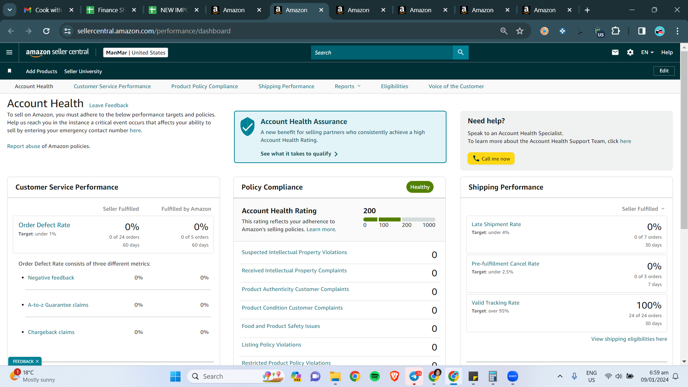The height and width of the screenshot is (387, 688).
Task: Open the Help link
Action: tap(667, 52)
